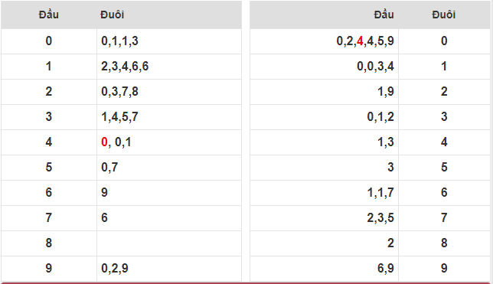Click the 0,1,2 cell in right table
This screenshot has height=284, width=493.
click(324, 117)
